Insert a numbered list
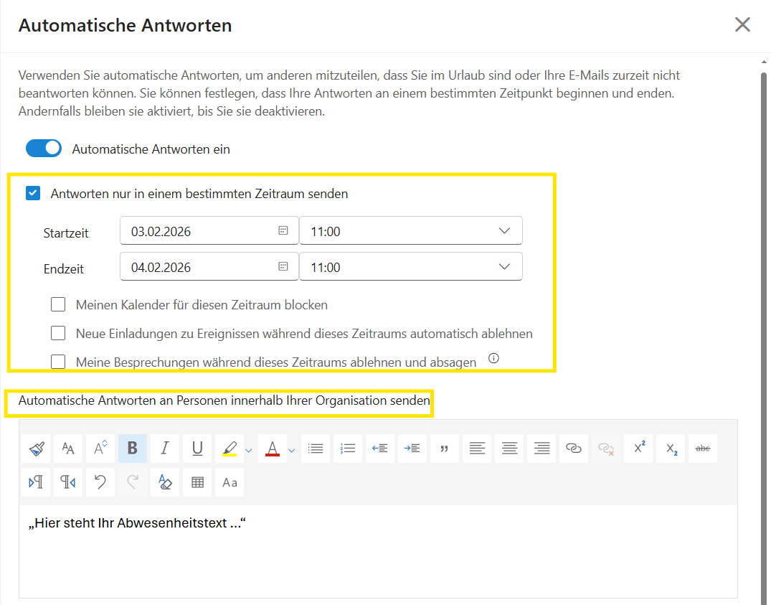The height and width of the screenshot is (605, 771). coord(348,449)
